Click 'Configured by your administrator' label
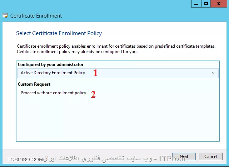The image size is (229, 167). click(51, 65)
